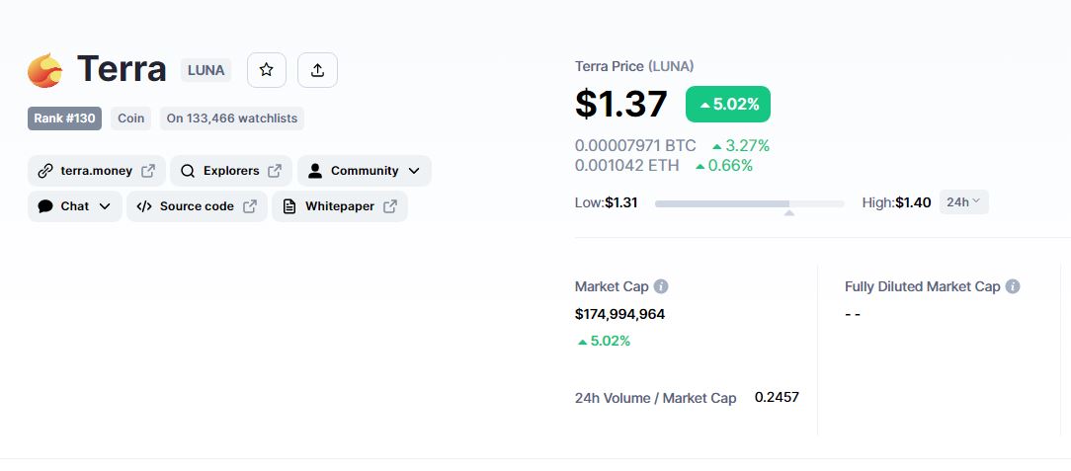Expand the Chat dropdown
This screenshot has width=1071, height=471.
74,206
